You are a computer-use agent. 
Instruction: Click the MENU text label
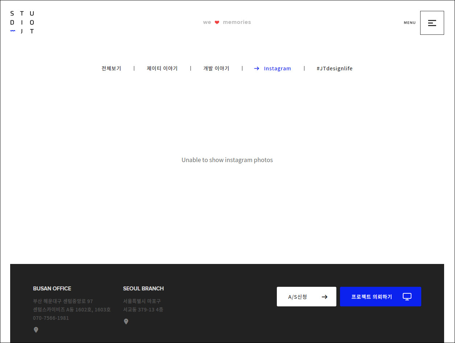pos(410,23)
